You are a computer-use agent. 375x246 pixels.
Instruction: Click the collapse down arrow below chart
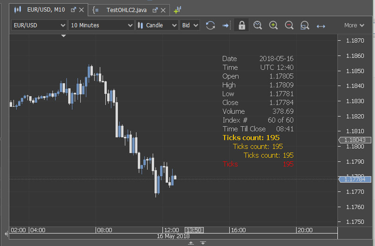[x=203, y=243]
